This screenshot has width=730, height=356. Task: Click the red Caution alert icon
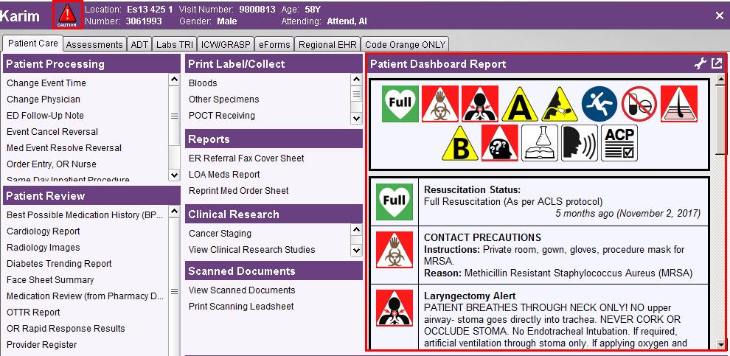pos(68,15)
